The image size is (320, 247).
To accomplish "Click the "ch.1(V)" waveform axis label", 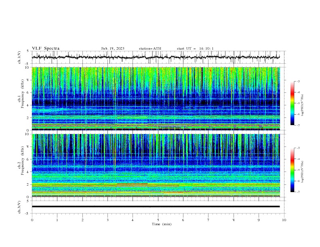I will click(19, 57).
